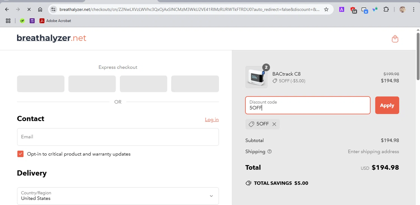Click into the Discount code field

[308, 105]
